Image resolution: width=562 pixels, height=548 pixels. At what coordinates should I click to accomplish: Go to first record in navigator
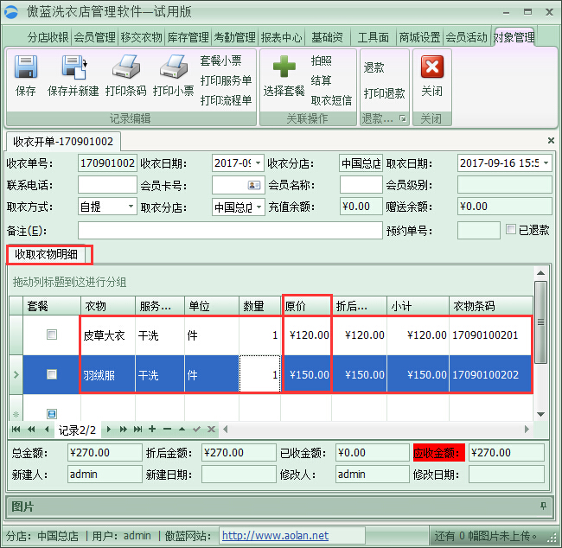click(16, 429)
